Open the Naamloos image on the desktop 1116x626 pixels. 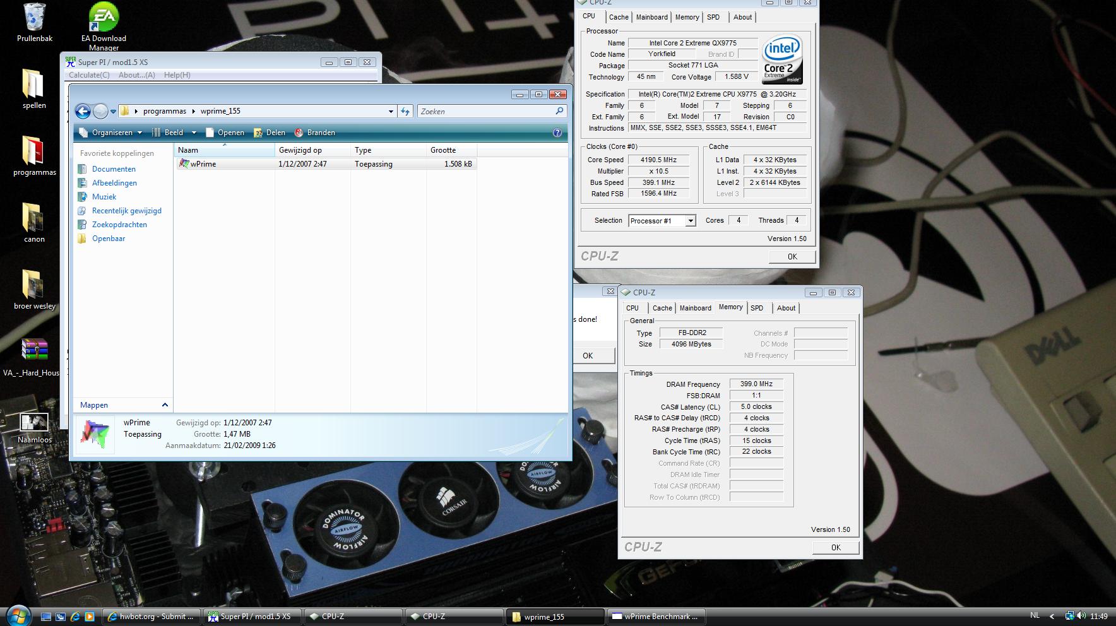[x=33, y=422]
